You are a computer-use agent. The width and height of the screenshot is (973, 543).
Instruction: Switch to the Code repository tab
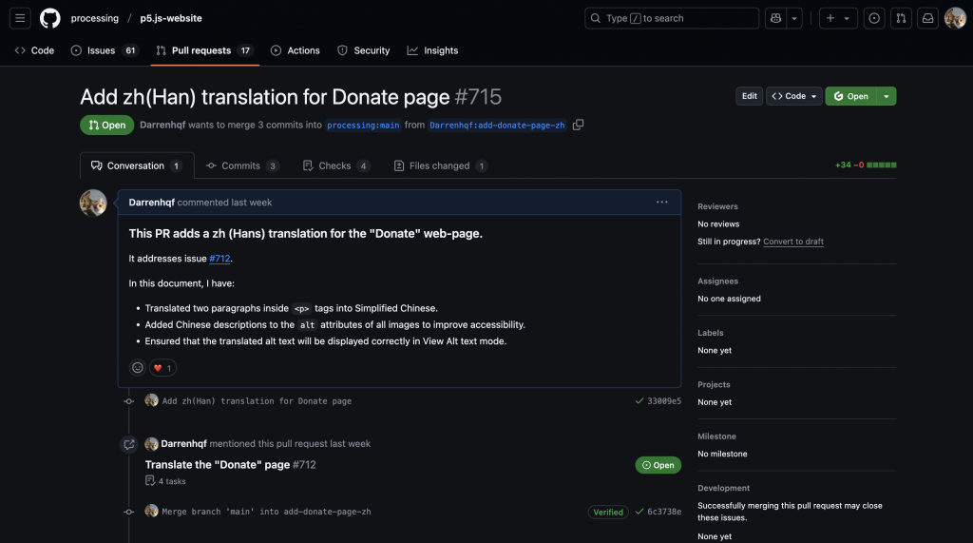coord(35,50)
